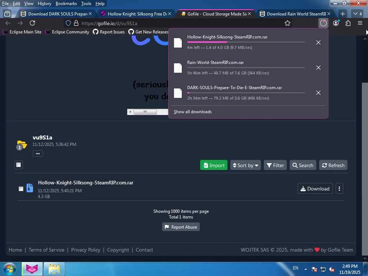The width and height of the screenshot is (368, 276).
Task: Switch to the Hollow Knight: Silksong tab
Action: (x=135, y=14)
